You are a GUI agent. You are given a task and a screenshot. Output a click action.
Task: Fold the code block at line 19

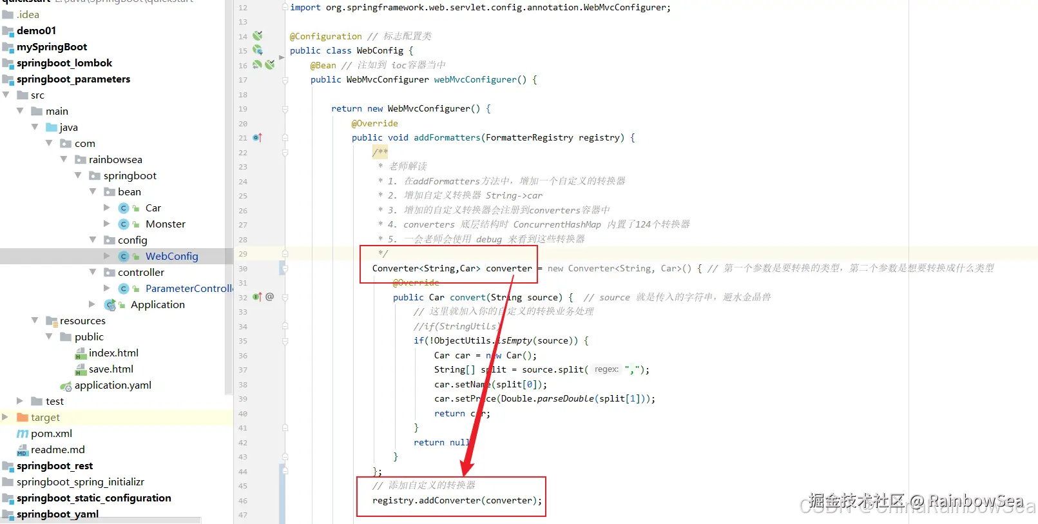point(285,109)
